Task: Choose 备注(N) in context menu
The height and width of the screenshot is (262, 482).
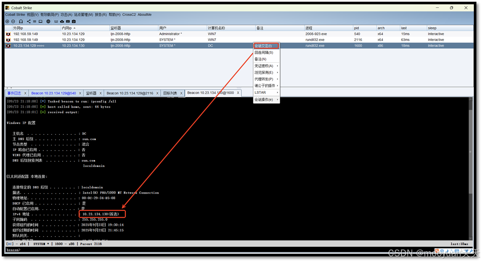Action: point(266,59)
